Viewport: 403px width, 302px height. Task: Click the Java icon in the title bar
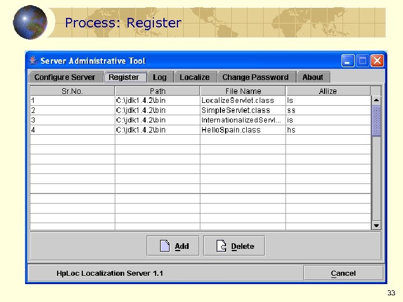point(32,60)
